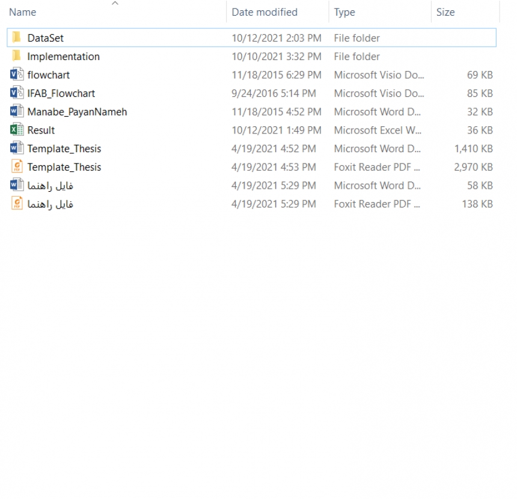
Task: Select Template_Thesis dated 4/19/2021 4:53 PM
Action: coord(64,167)
